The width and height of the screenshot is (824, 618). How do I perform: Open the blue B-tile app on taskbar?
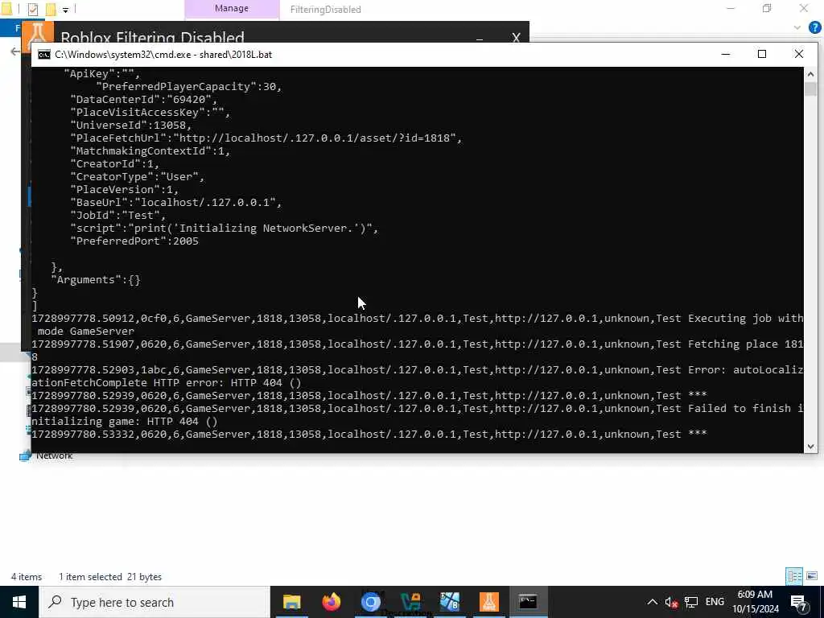[449, 602]
